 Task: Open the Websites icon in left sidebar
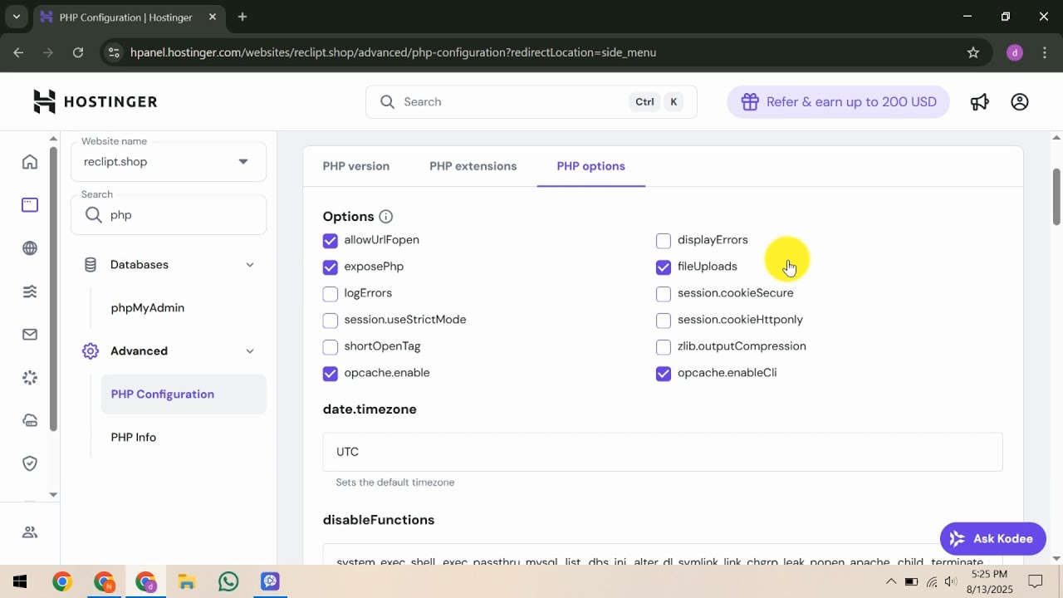point(30,205)
